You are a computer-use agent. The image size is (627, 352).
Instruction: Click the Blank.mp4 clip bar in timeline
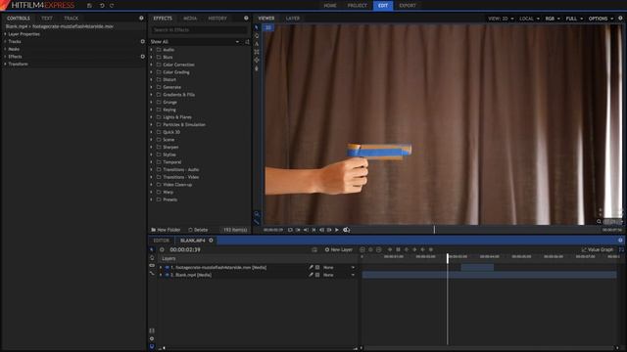[490, 275]
